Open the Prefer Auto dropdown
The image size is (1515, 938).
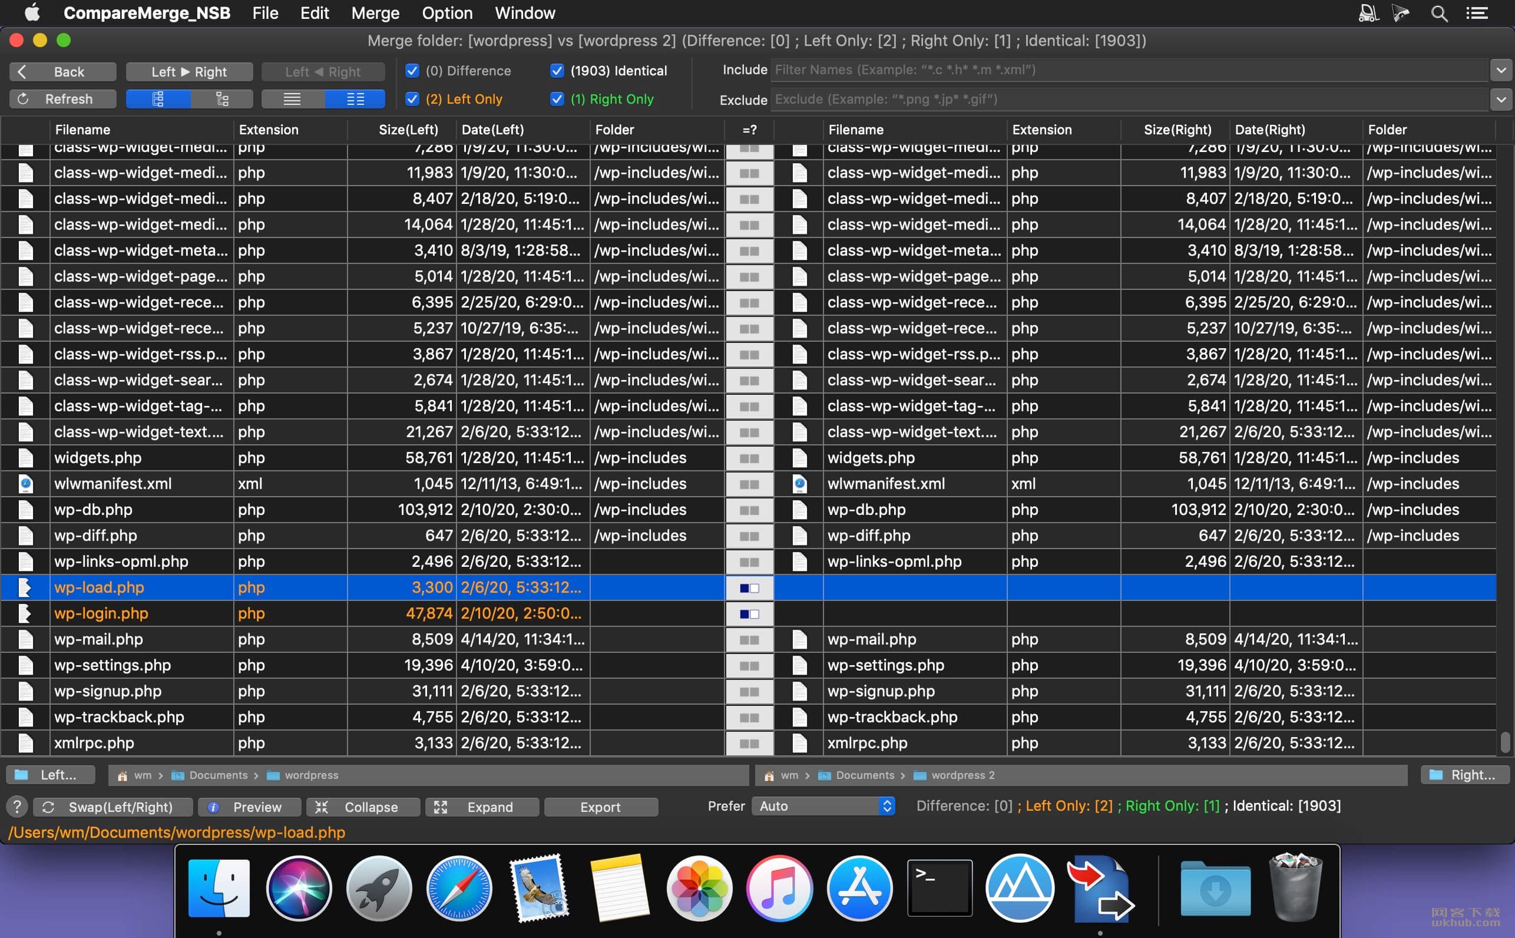823,806
